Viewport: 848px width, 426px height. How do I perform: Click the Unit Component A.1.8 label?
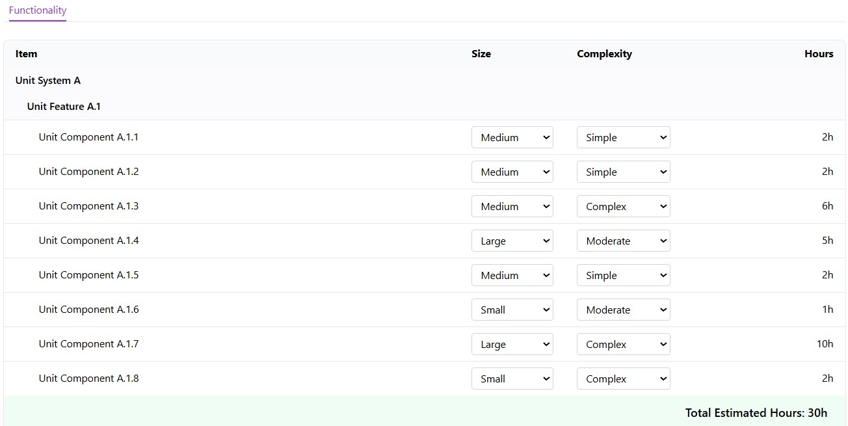pyautogui.click(x=88, y=379)
